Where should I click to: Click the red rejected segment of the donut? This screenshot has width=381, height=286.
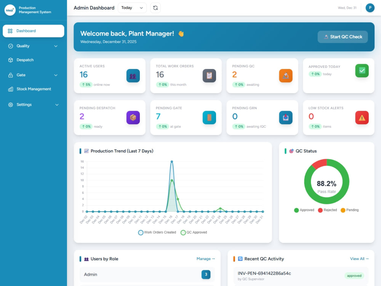(319, 164)
